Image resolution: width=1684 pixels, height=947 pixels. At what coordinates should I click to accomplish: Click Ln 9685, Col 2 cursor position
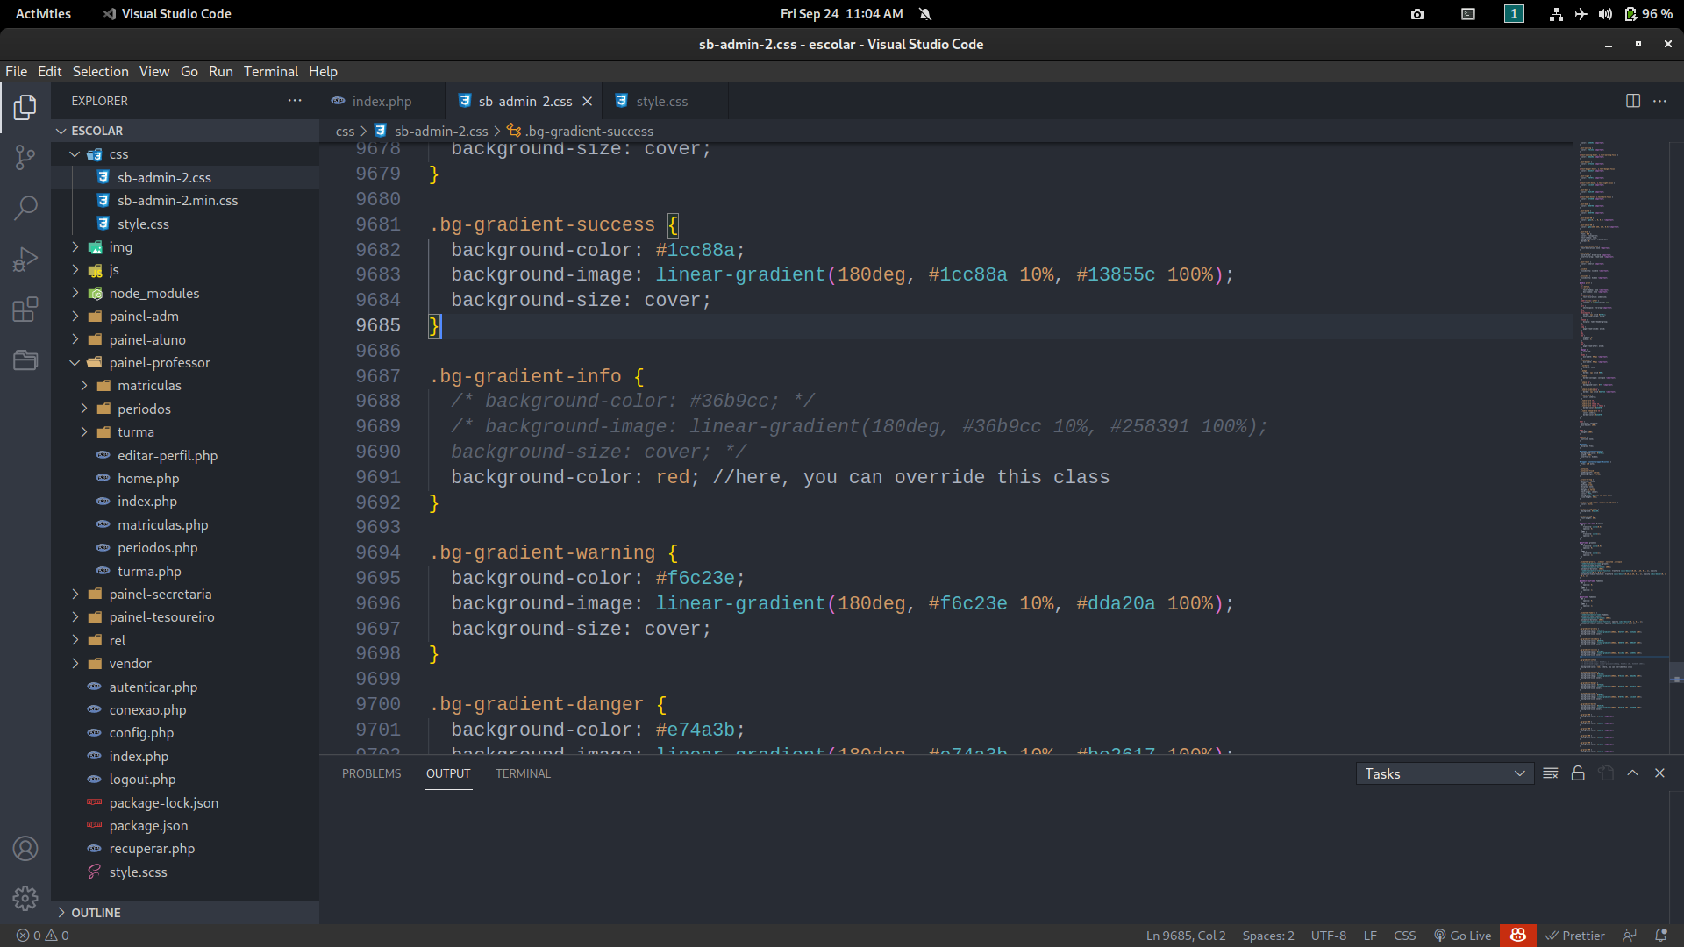pos(1186,936)
